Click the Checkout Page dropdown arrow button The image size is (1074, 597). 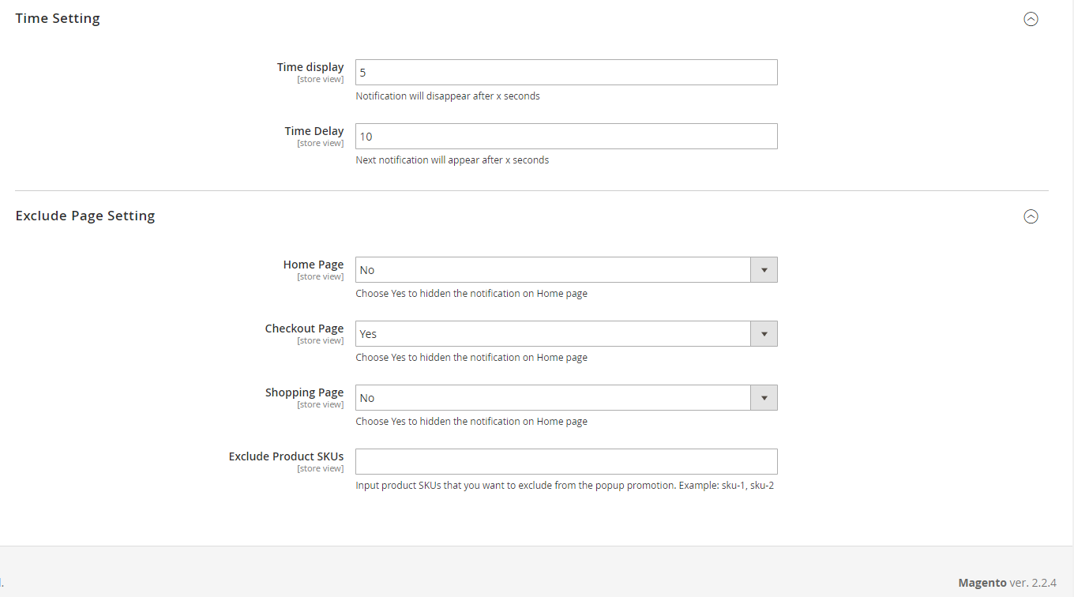[764, 334]
